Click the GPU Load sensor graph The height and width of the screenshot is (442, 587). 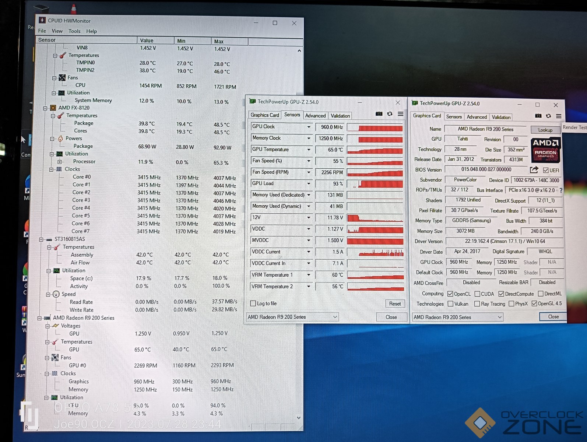coord(375,184)
